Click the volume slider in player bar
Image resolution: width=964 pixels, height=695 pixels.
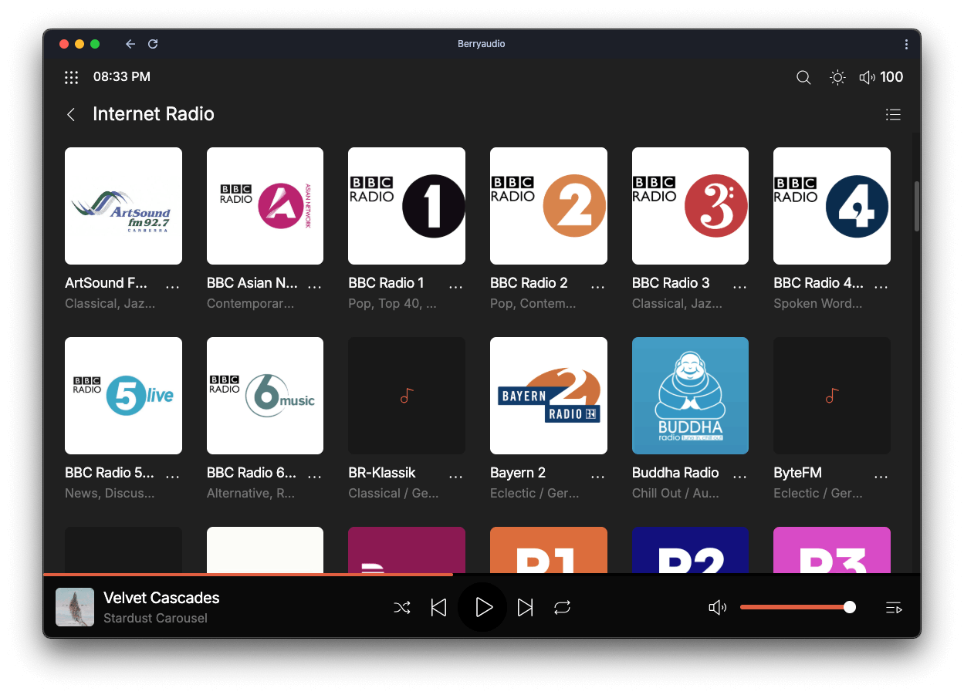[795, 608]
